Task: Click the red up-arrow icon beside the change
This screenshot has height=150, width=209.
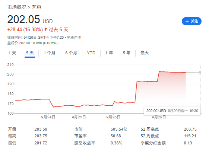Action: pos(46,29)
